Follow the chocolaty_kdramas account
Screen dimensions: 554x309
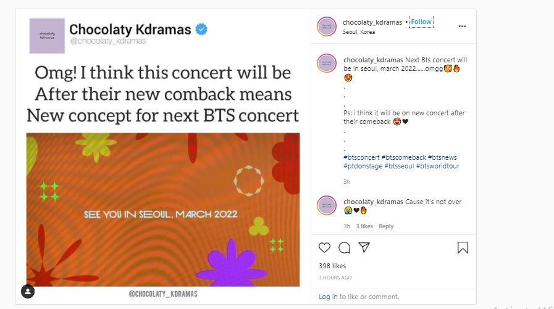pyautogui.click(x=421, y=22)
